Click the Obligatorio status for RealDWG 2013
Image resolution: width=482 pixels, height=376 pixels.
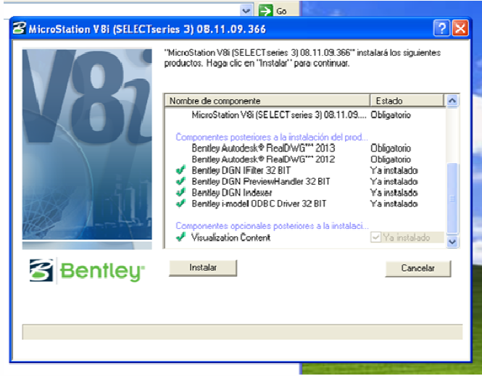[x=391, y=148]
